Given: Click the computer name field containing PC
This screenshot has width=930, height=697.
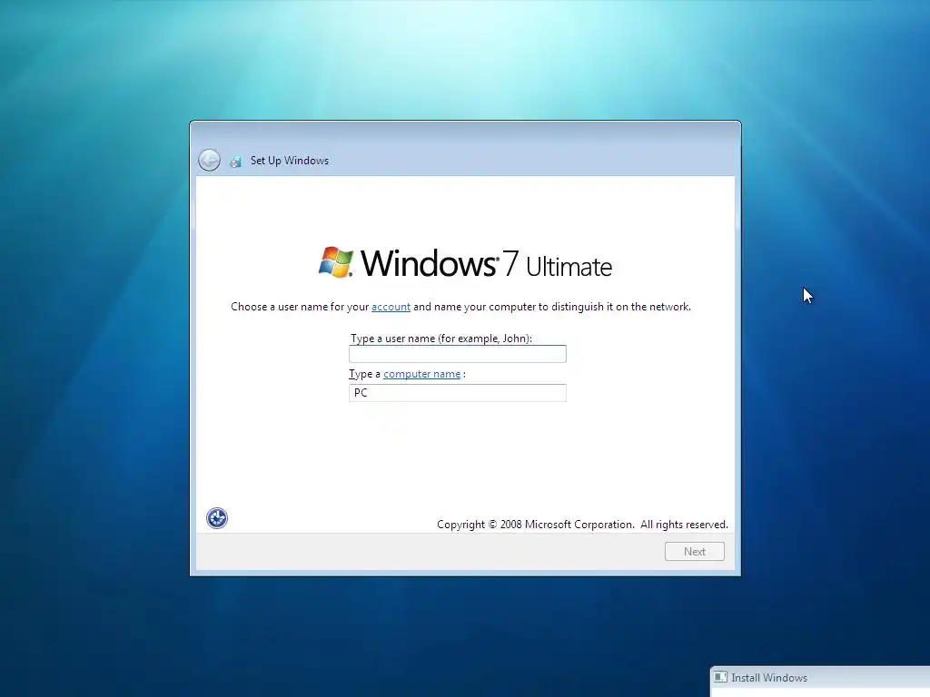Looking at the screenshot, I should point(458,393).
